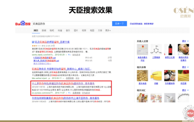Open the 三聚氰胺 text link

coord(156,57)
